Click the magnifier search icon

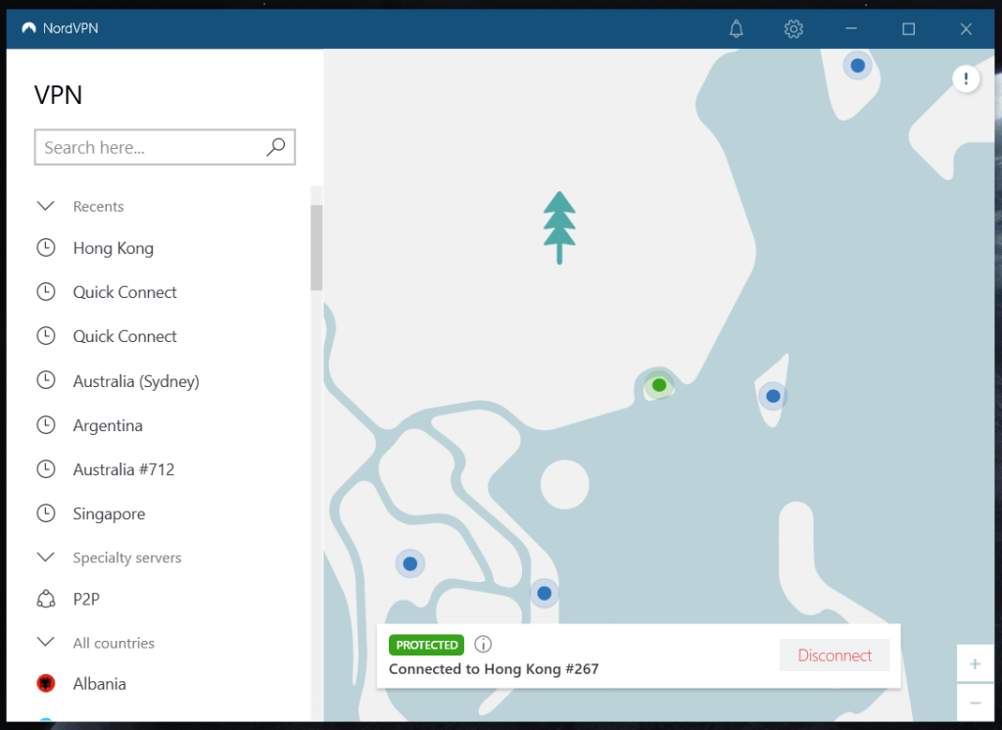pyautogui.click(x=275, y=147)
